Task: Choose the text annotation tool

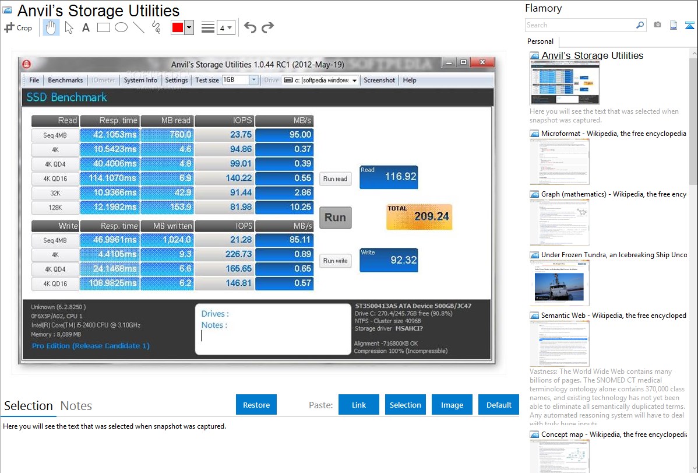Action: [86, 27]
